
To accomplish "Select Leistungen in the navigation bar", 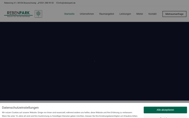I will click(x=125, y=14).
